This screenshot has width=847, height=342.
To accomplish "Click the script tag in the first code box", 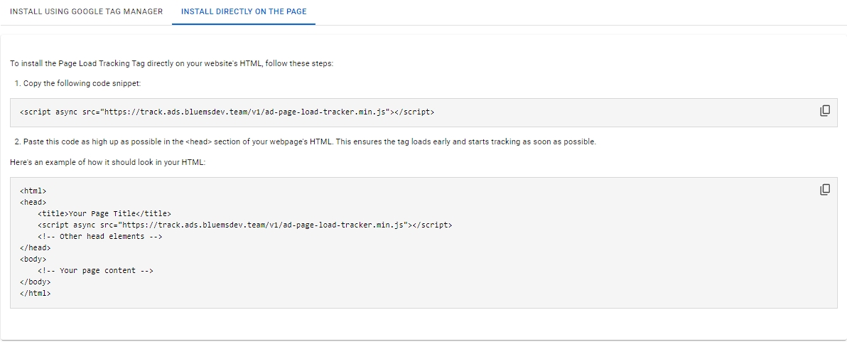I will tap(227, 112).
